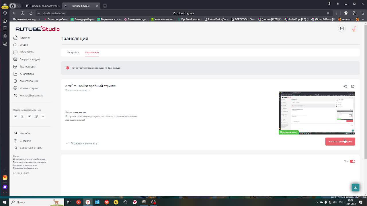Open Комментарии section
This screenshot has height=206, width=367.
[26, 88]
